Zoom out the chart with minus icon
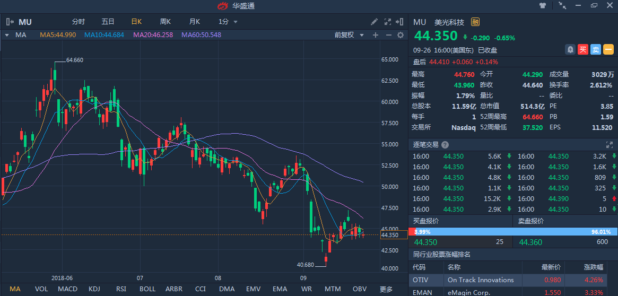Image resolution: width=618 pixels, height=296 pixels. click(388, 35)
